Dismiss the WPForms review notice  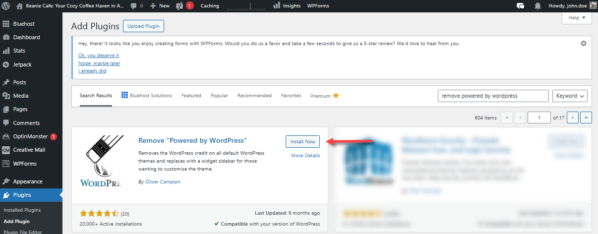tap(584, 43)
